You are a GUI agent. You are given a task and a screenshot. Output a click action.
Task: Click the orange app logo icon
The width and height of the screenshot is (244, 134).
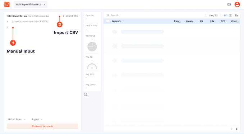point(7,5)
